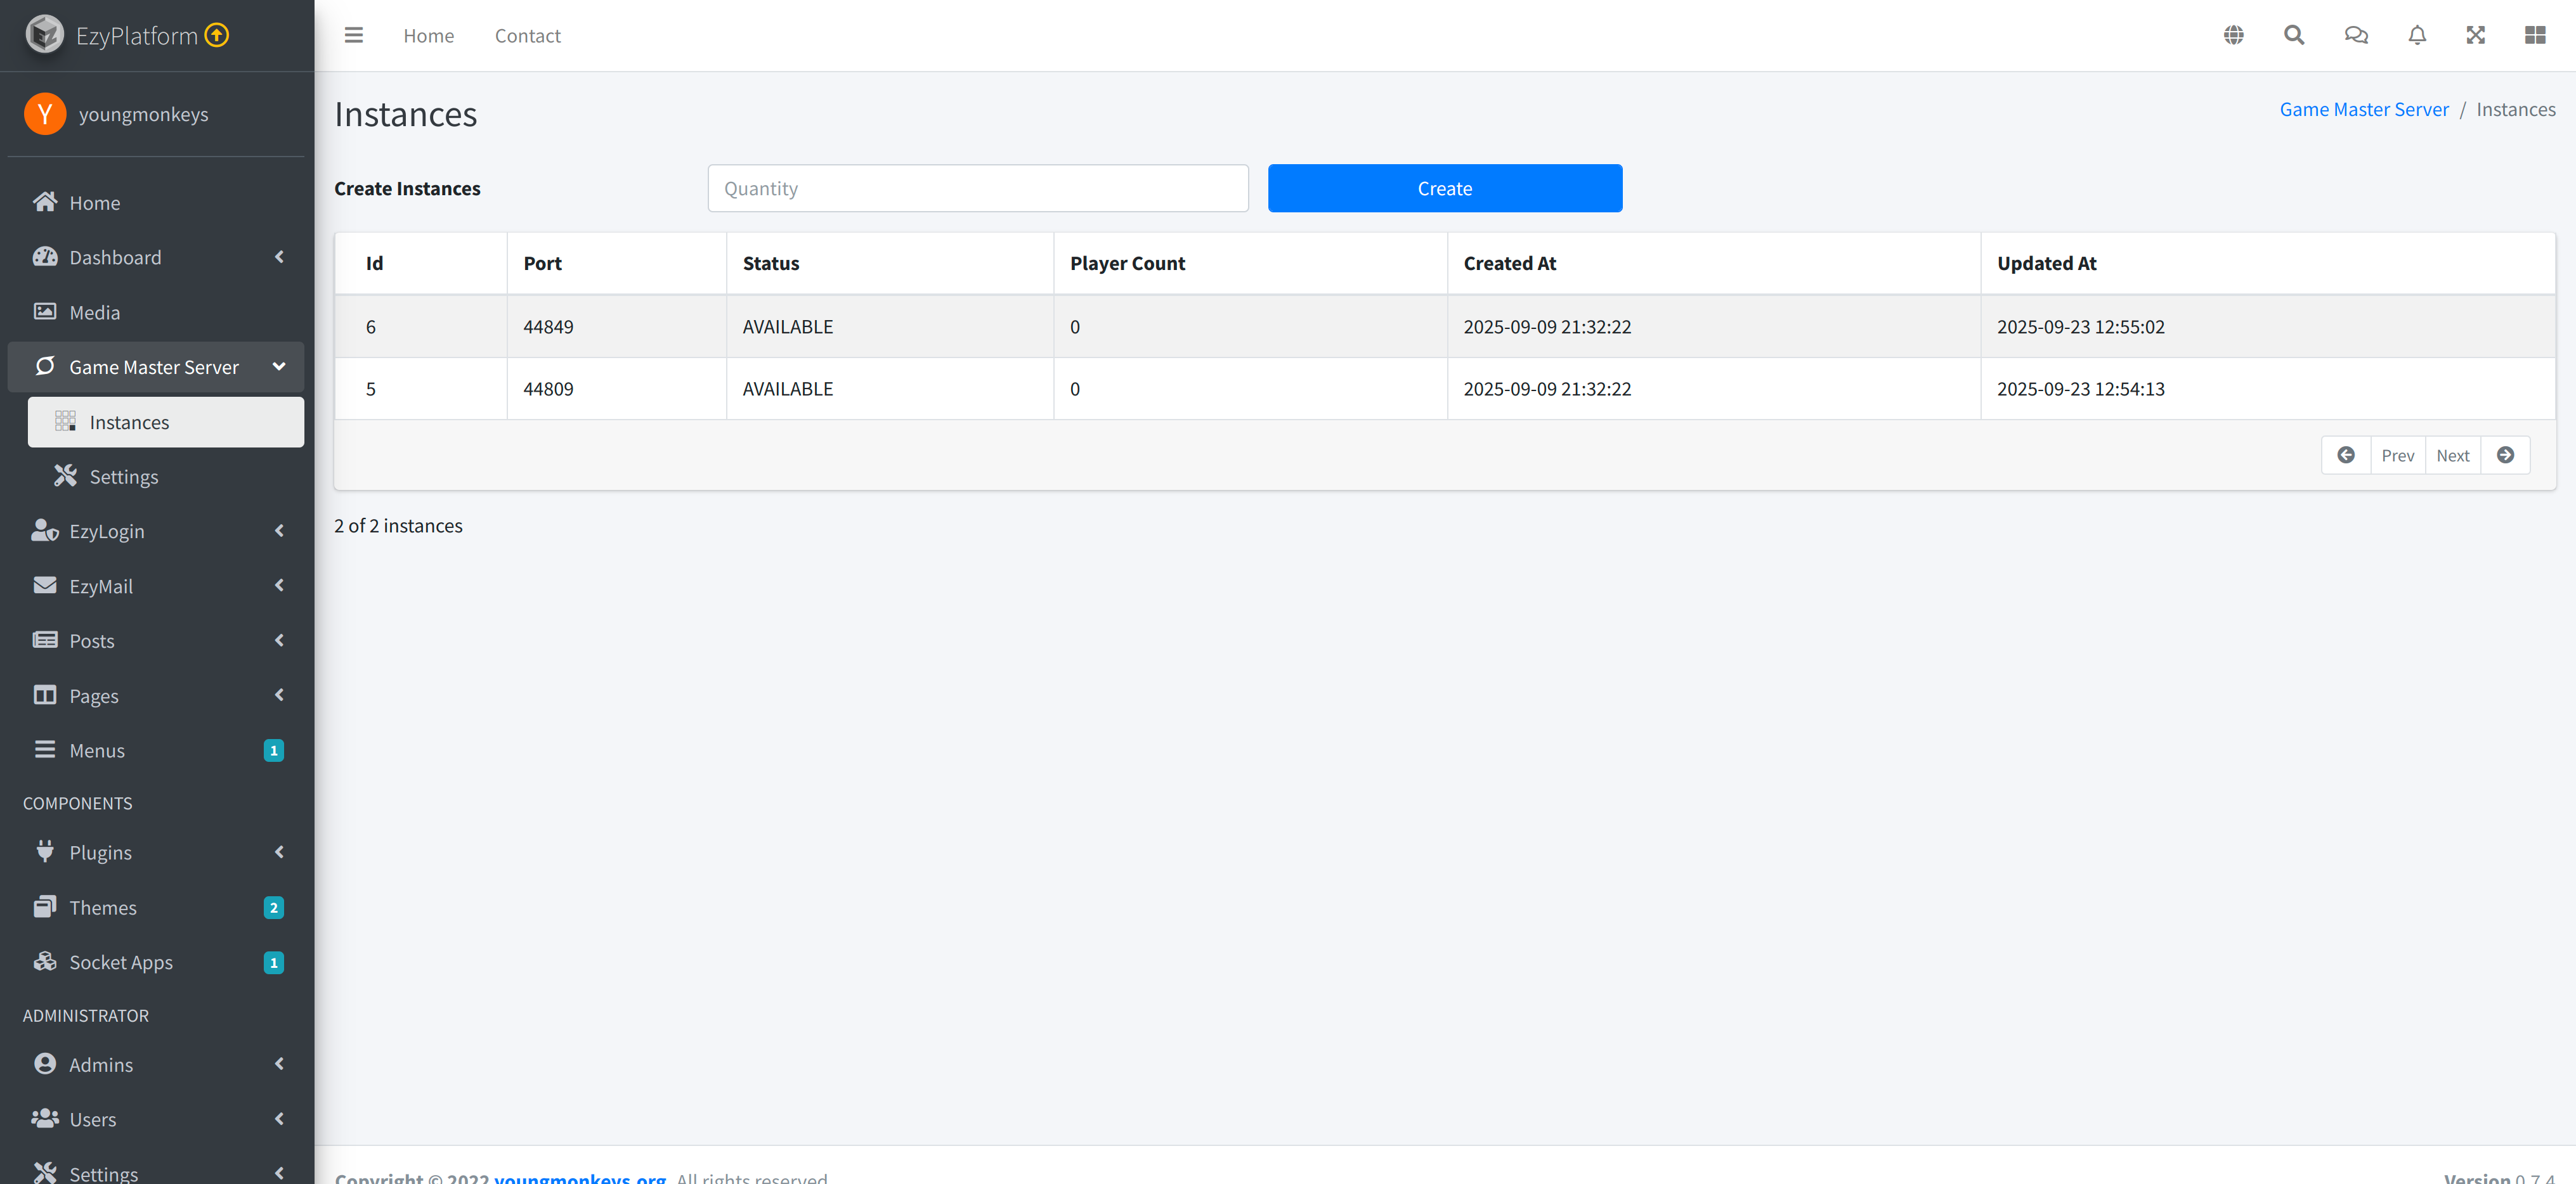This screenshot has height=1184, width=2576.
Task: Open the search tool
Action: [2293, 35]
